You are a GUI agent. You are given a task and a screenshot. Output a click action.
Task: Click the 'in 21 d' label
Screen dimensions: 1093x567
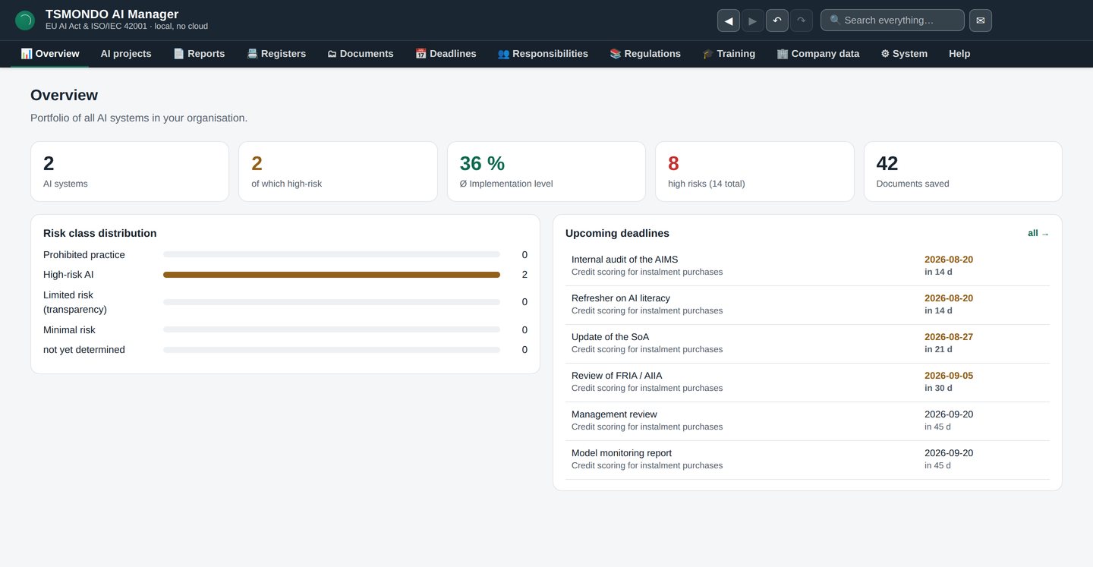(938, 349)
